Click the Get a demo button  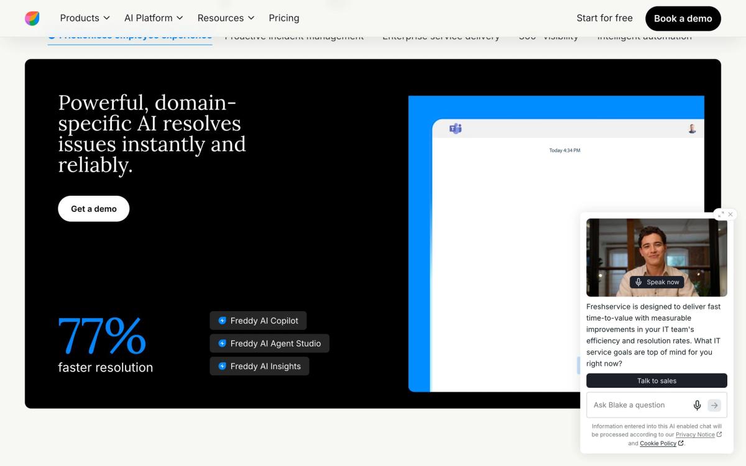point(94,209)
